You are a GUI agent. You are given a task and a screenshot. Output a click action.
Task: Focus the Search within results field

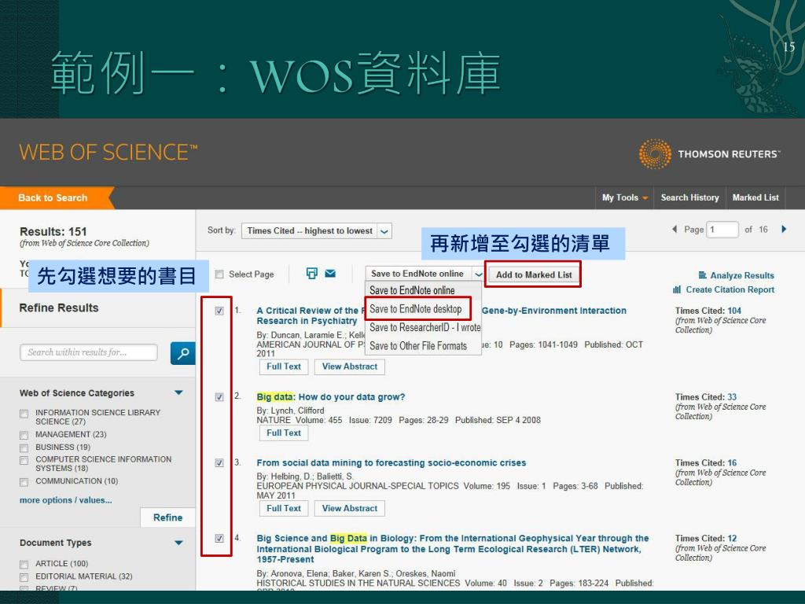click(x=89, y=352)
